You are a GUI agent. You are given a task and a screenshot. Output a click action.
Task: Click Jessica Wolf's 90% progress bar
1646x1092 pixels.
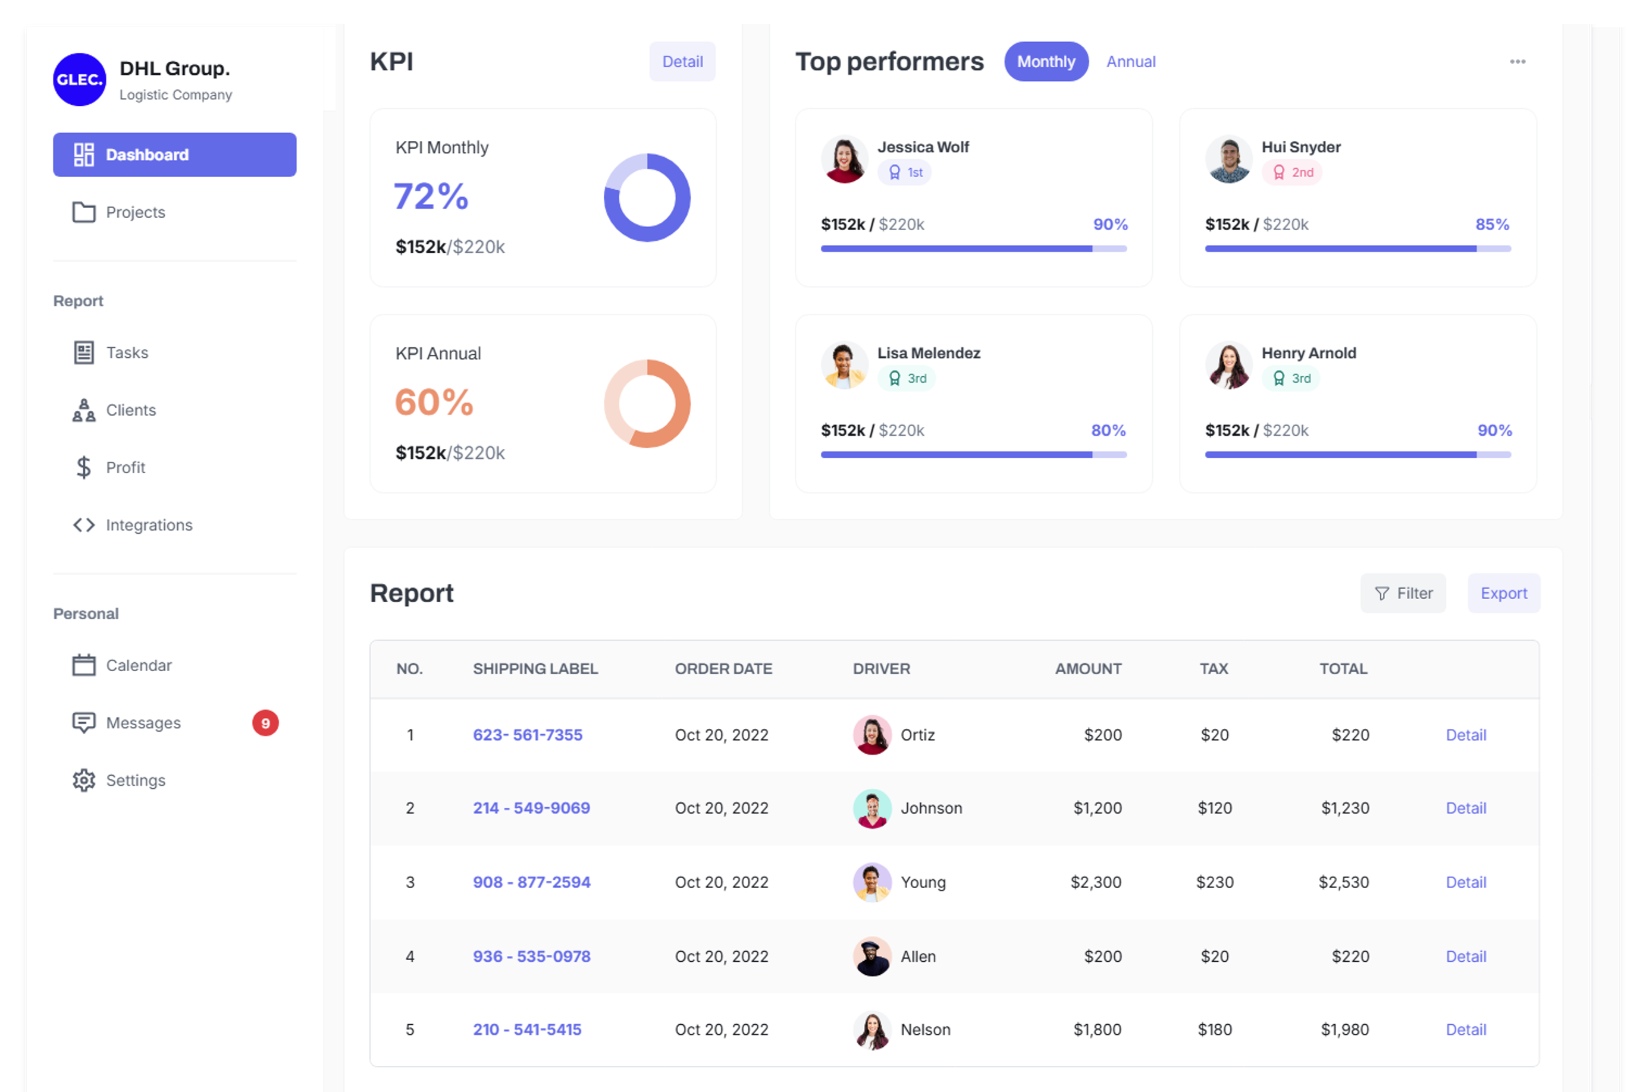(x=974, y=248)
